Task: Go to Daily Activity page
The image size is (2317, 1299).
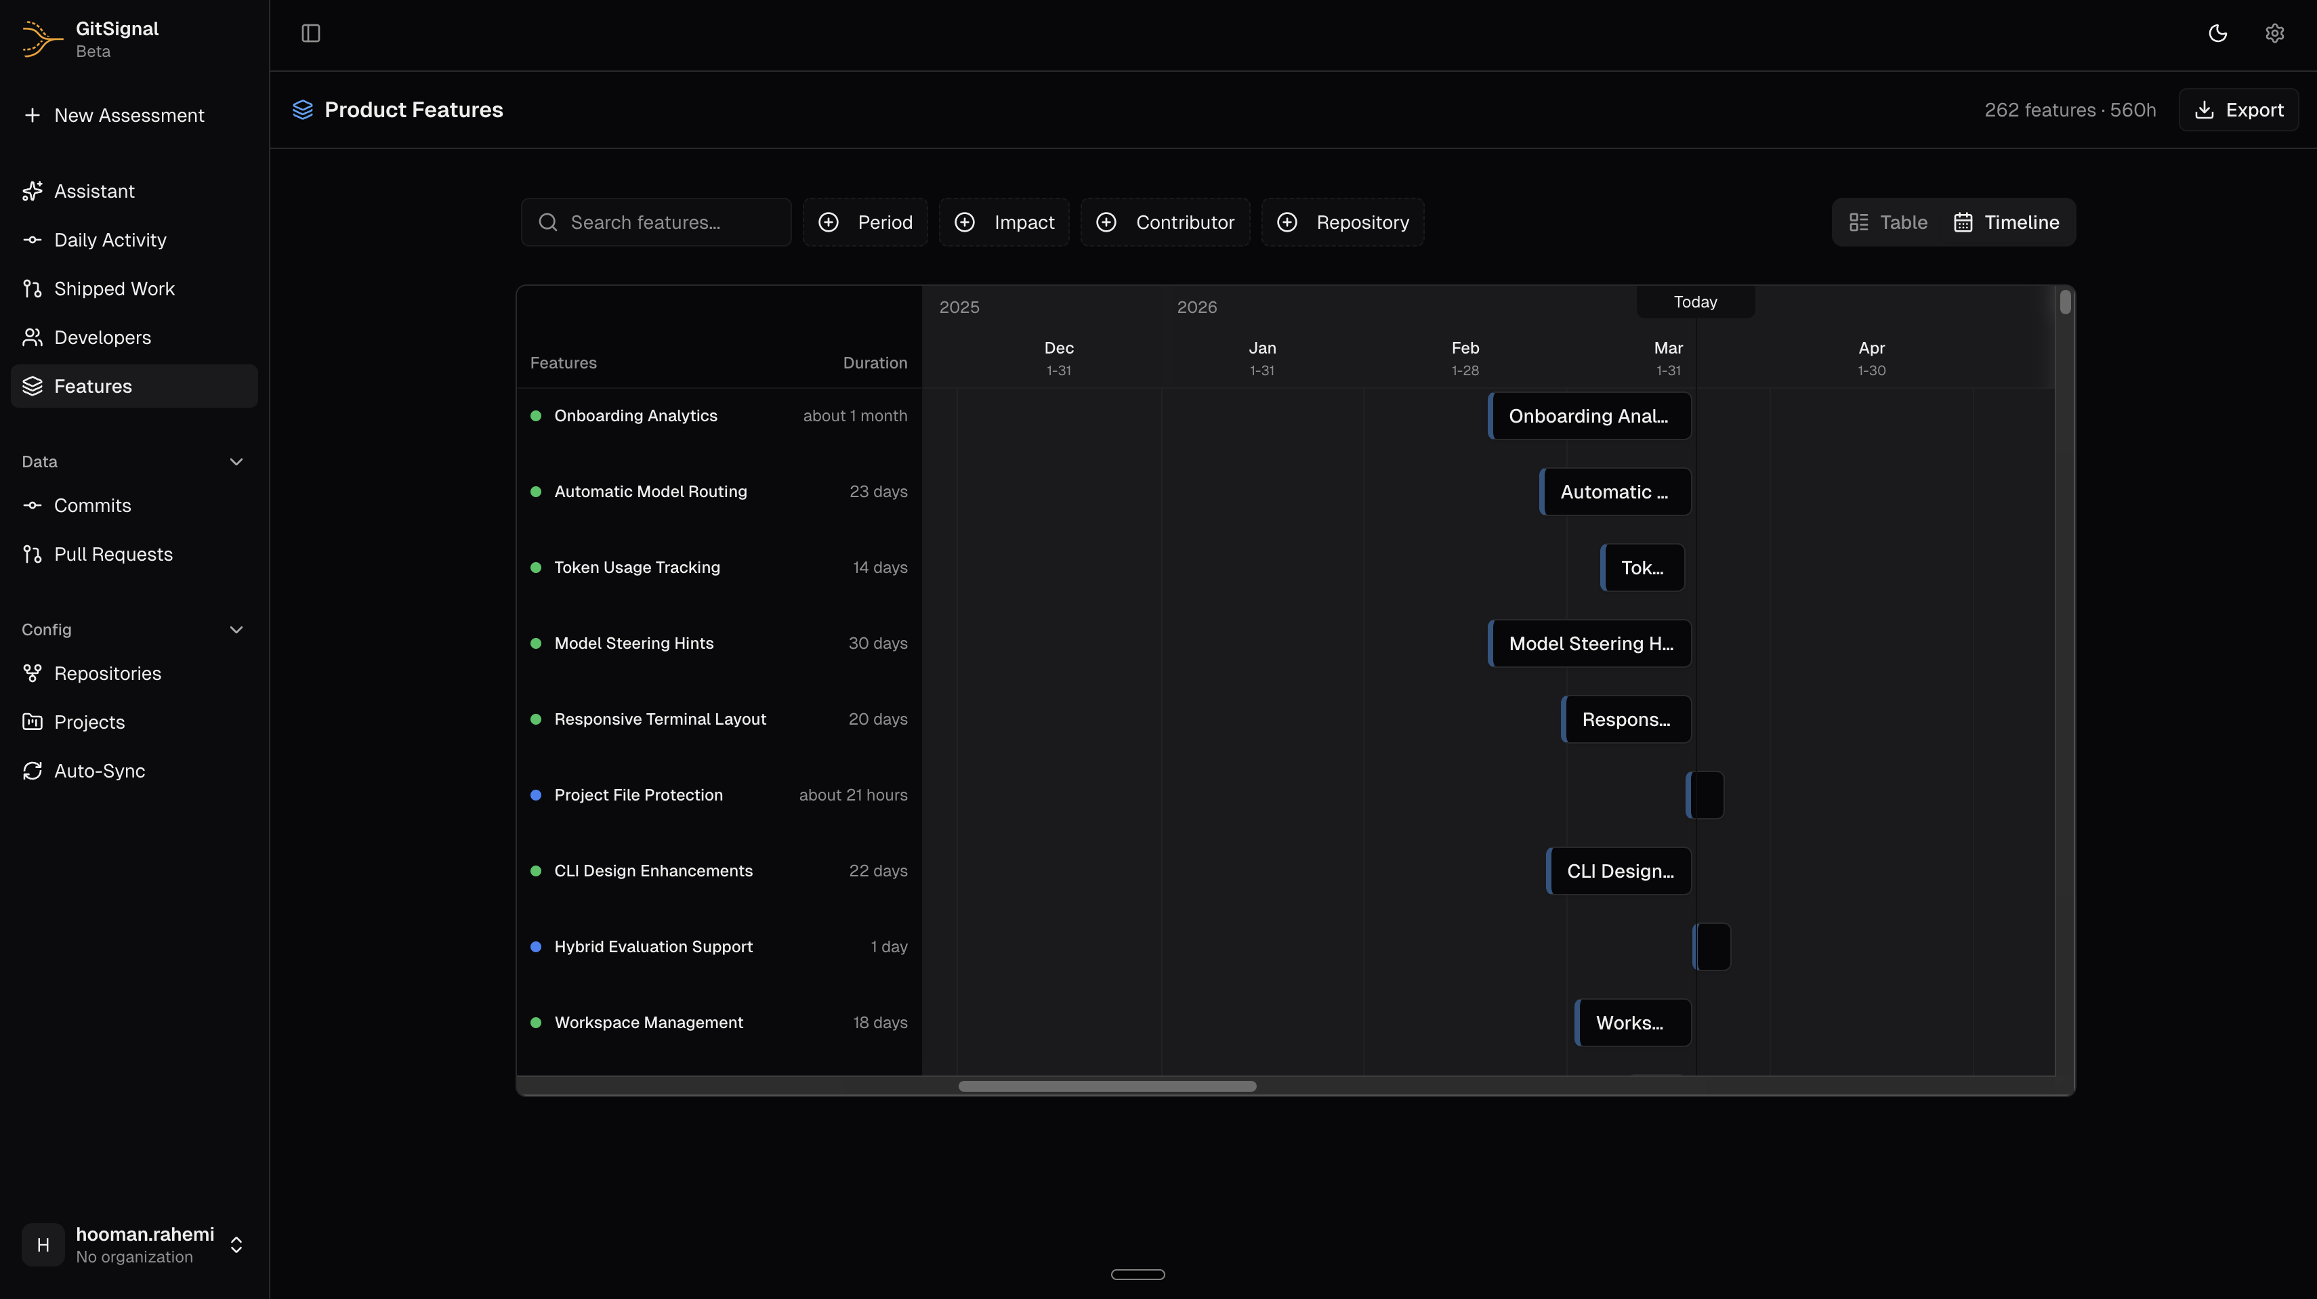Action: click(110, 240)
